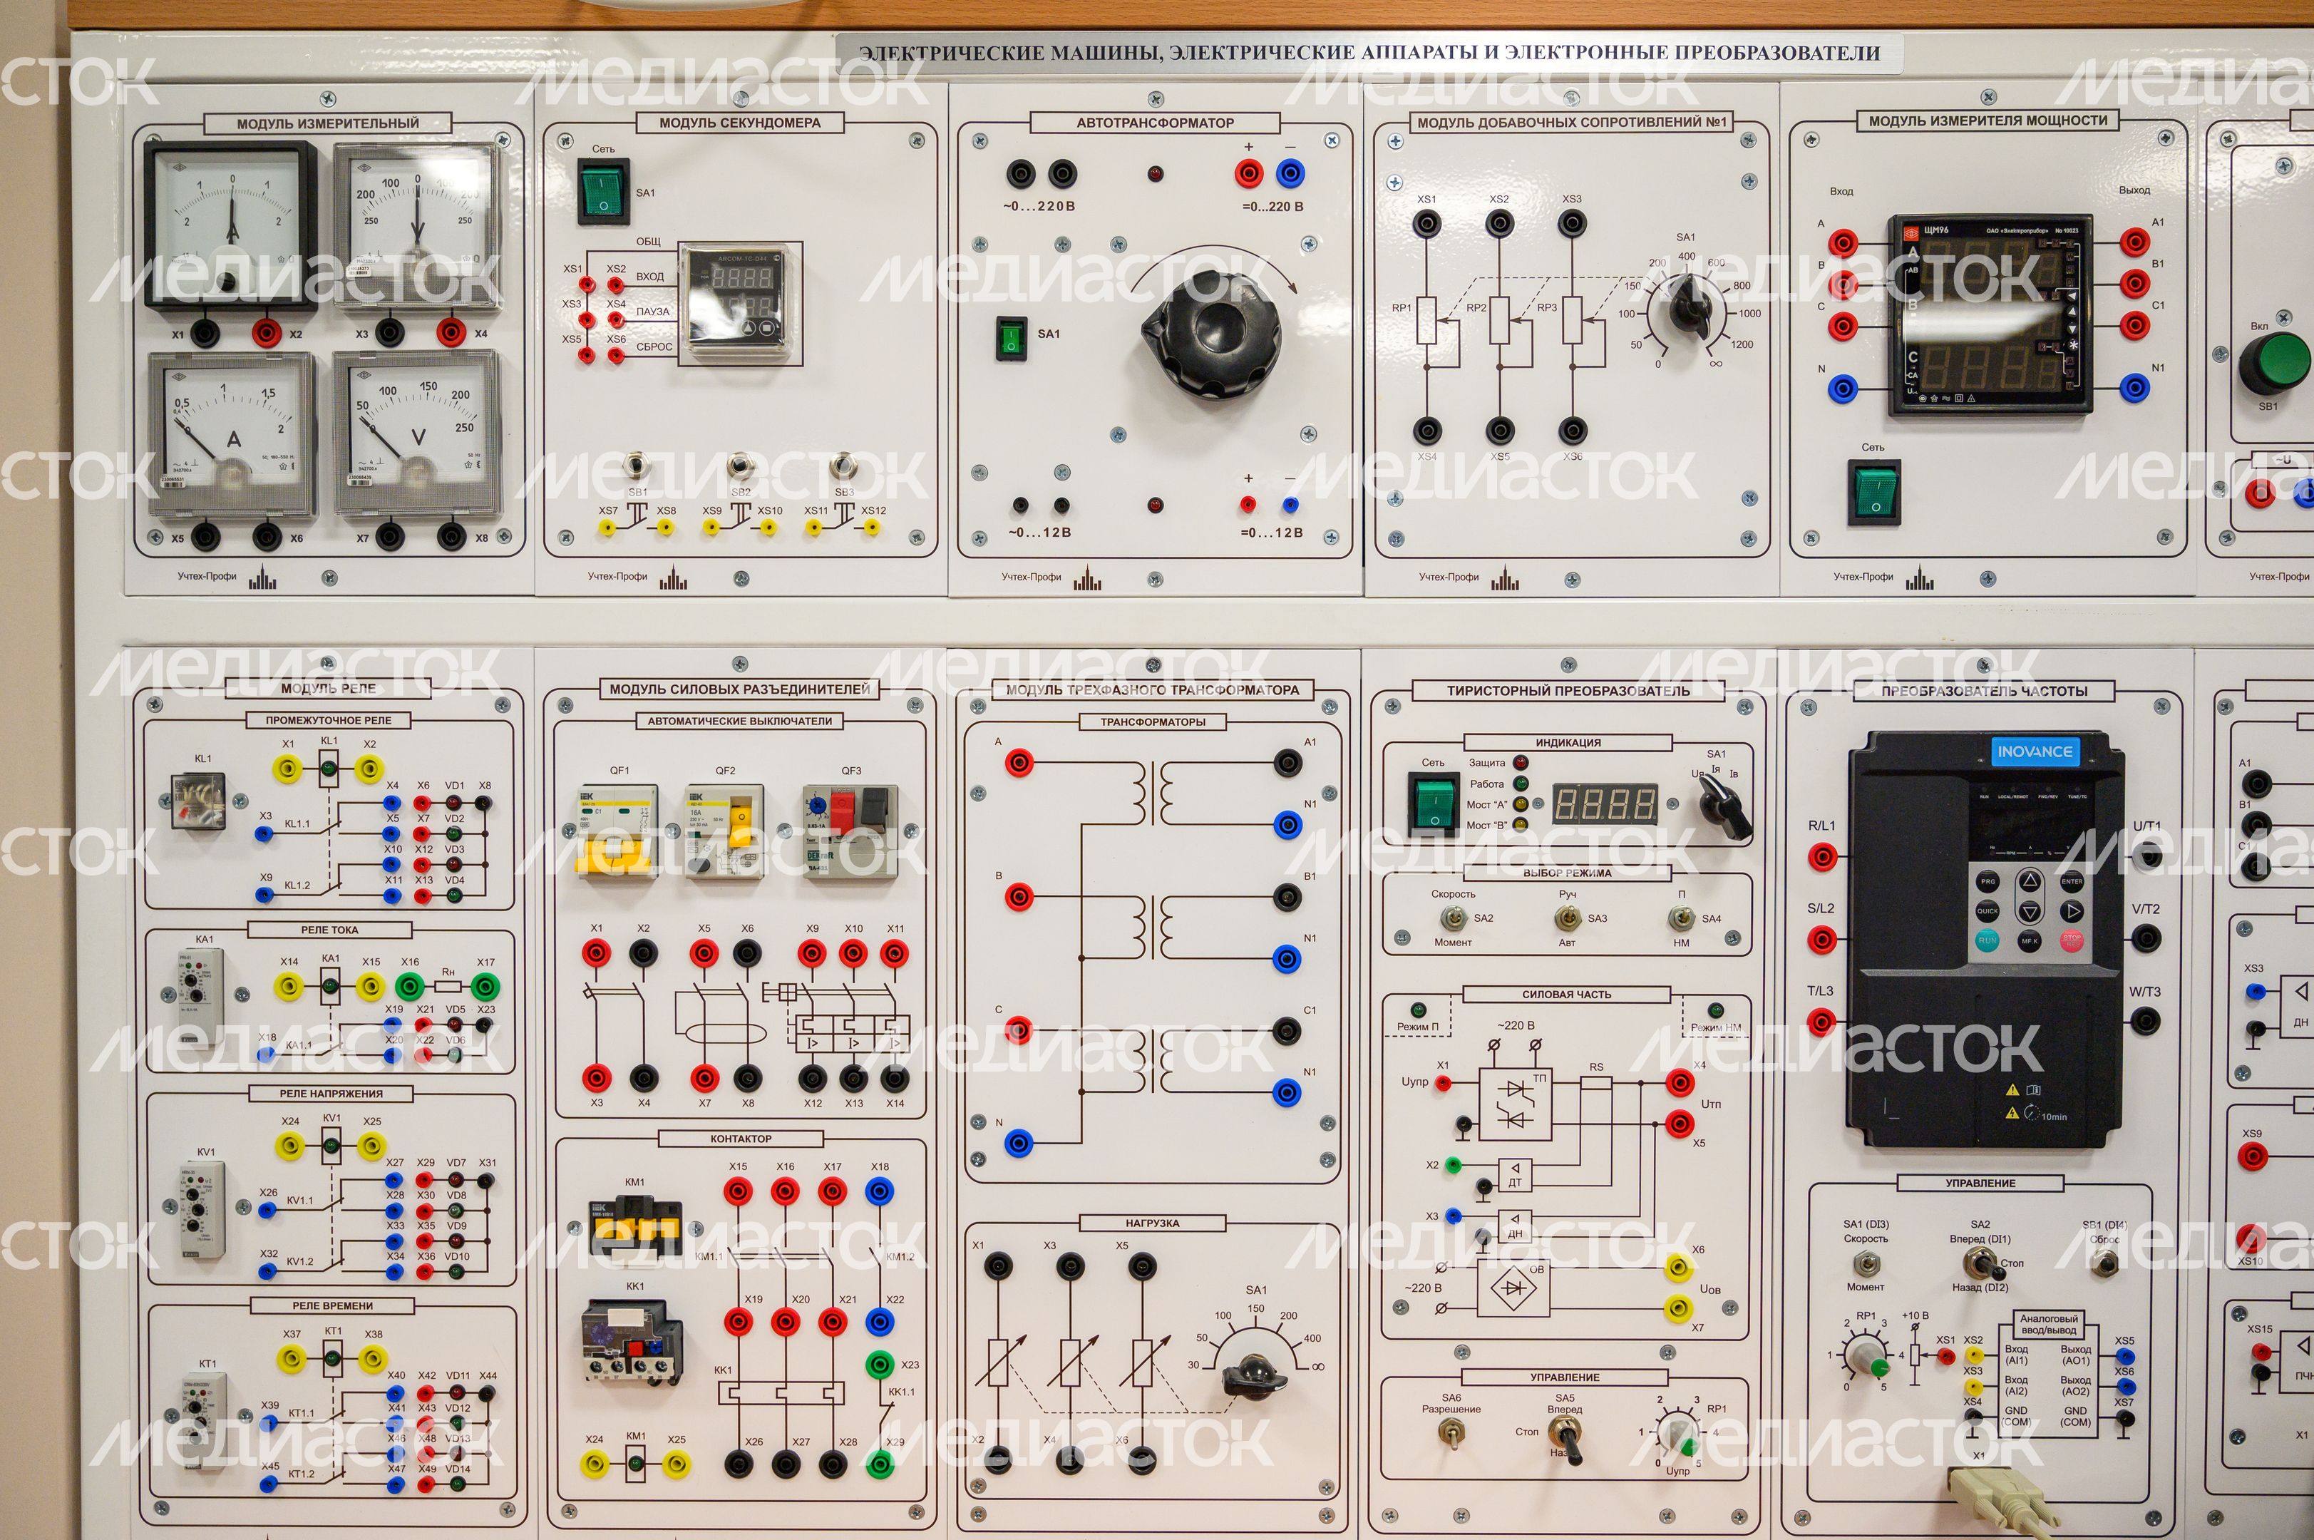The image size is (2314, 1540).
Task: Select the bottom-left analog ammeter A
Action: point(232,433)
